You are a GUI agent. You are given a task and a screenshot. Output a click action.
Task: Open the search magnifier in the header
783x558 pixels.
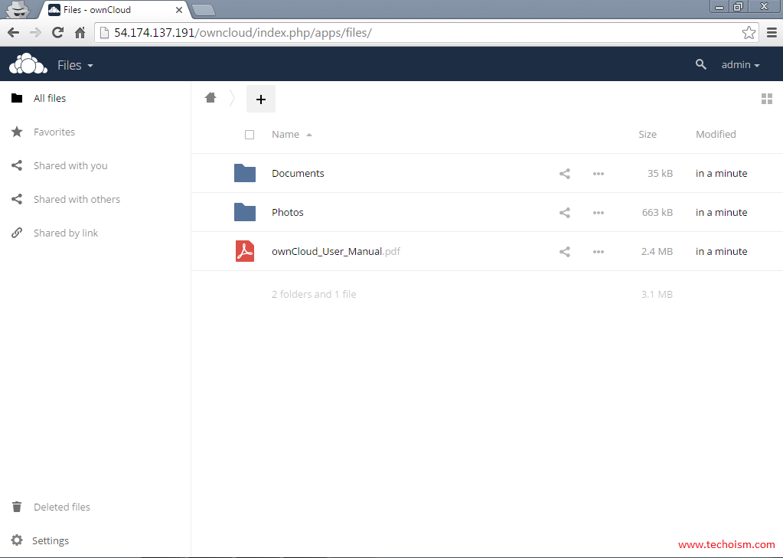coord(700,64)
